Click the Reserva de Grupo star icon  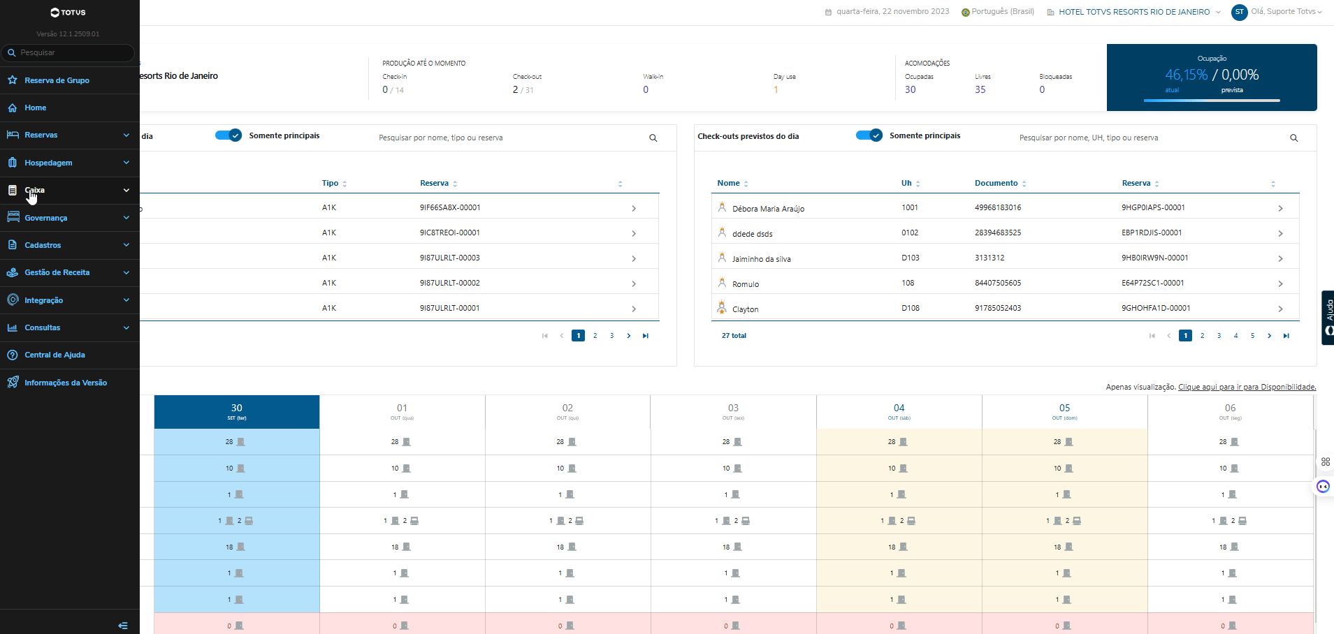13,80
